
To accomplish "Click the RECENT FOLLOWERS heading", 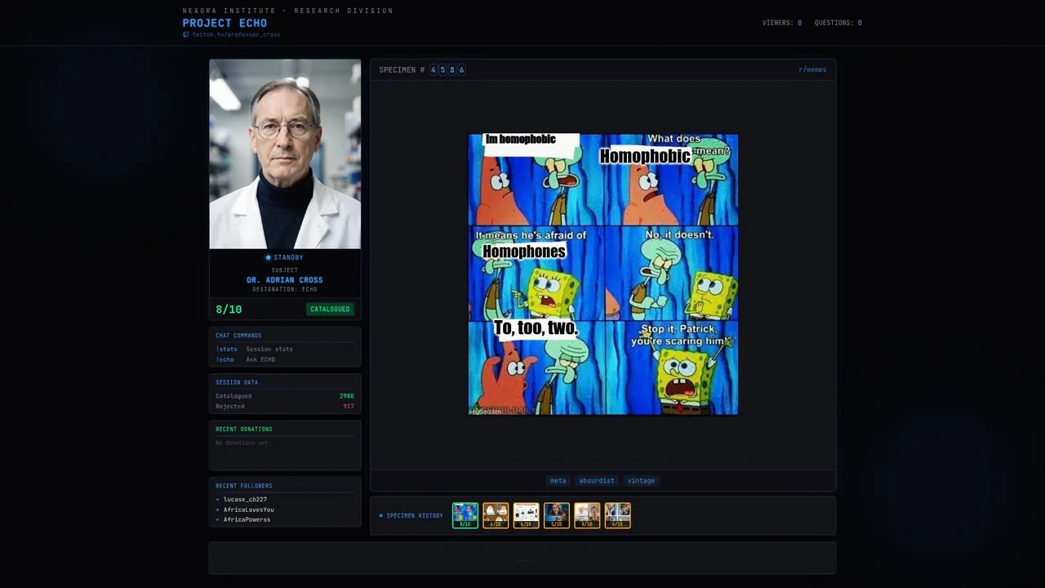I will click(x=244, y=486).
